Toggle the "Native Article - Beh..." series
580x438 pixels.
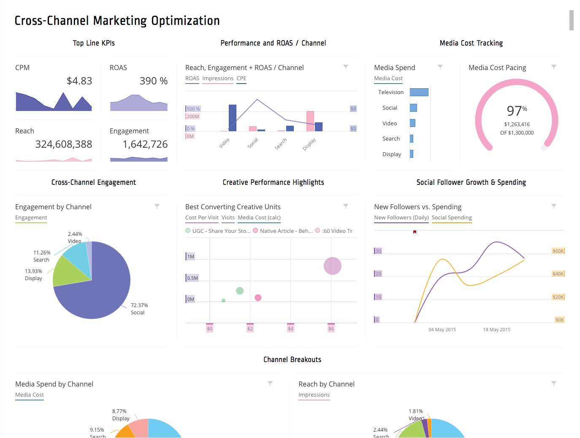pyautogui.click(x=286, y=231)
